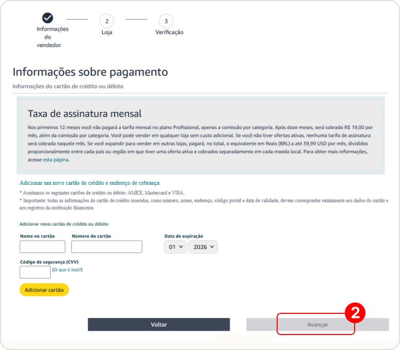Click the accepted cards note mentioning AMEX
The width and height of the screenshot is (400, 350).
tap(102, 193)
